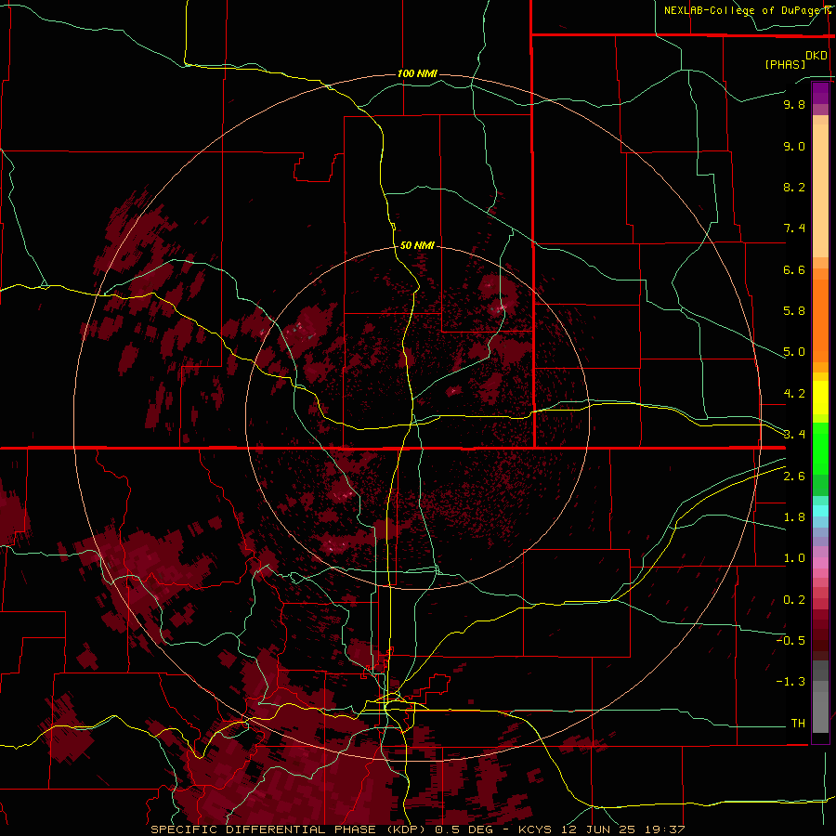Select the 2.6 scale value
Image resolution: width=836 pixels, height=836 pixels.
(x=794, y=477)
